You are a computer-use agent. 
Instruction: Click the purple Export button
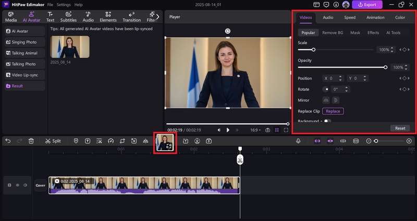pyautogui.click(x=367, y=5)
